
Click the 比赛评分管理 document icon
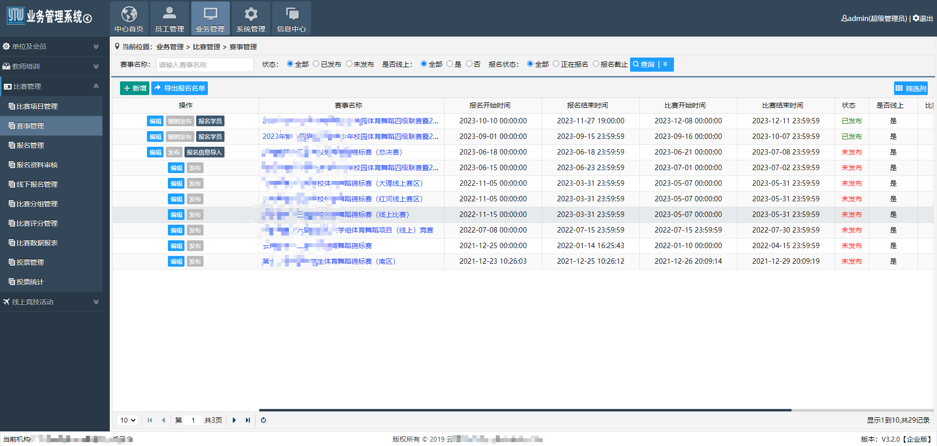[x=12, y=223]
